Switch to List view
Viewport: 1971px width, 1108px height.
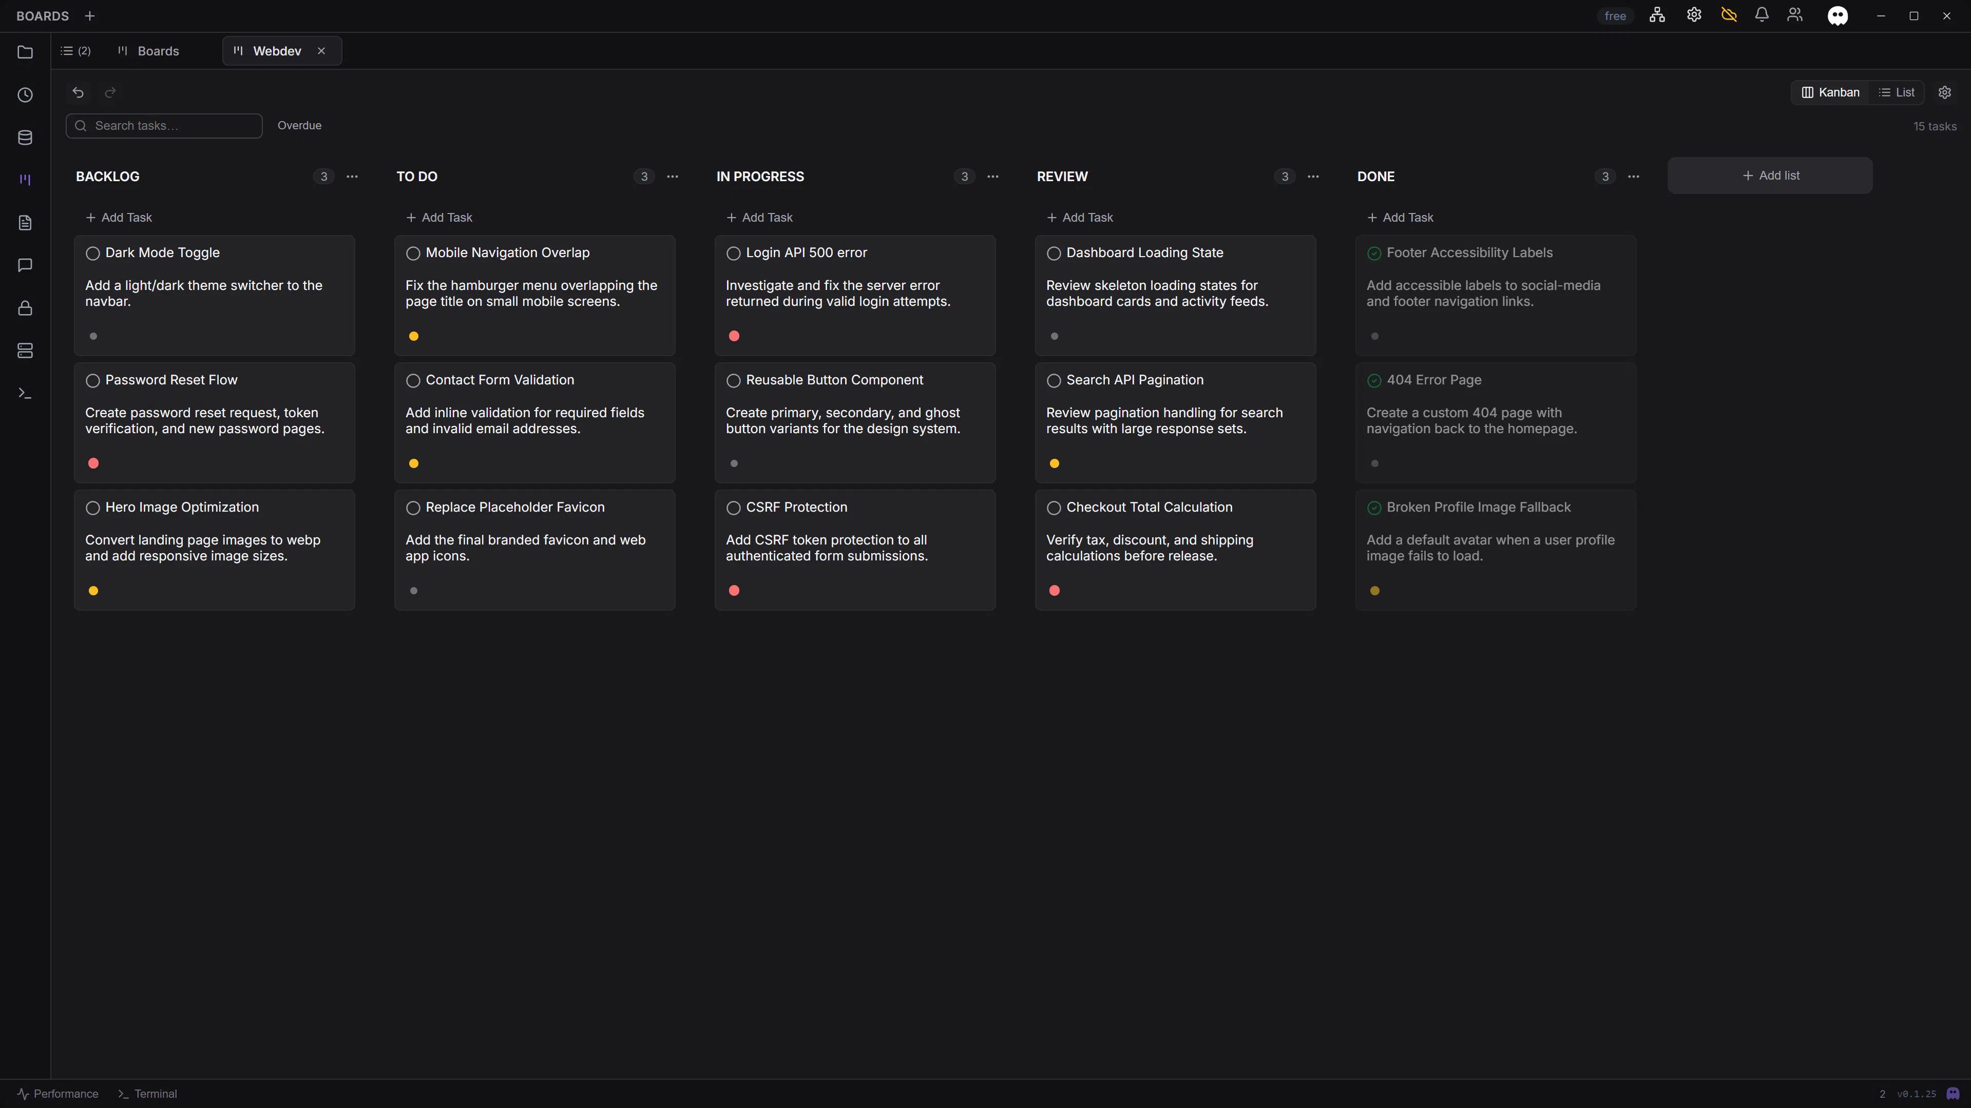[1896, 92]
